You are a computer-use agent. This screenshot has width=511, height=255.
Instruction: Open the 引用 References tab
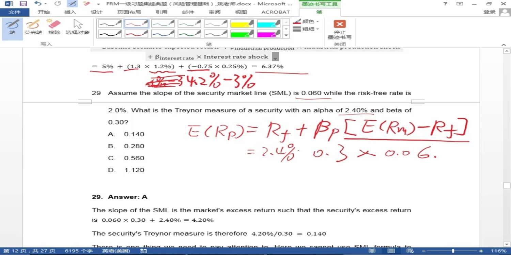click(161, 12)
